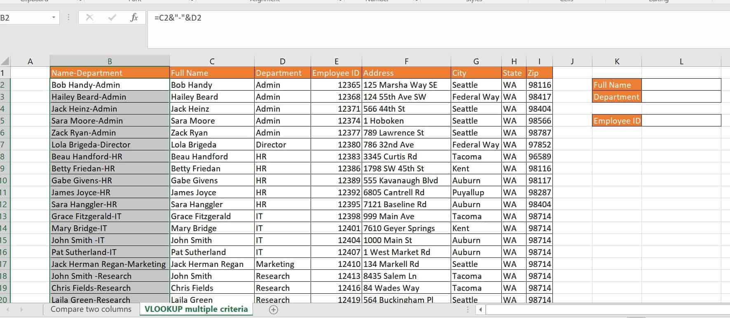Switch to Compare two columns sheet tab
730x318 pixels.
coord(91,309)
